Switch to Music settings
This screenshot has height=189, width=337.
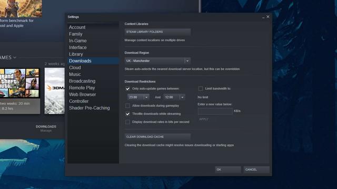click(x=75, y=74)
